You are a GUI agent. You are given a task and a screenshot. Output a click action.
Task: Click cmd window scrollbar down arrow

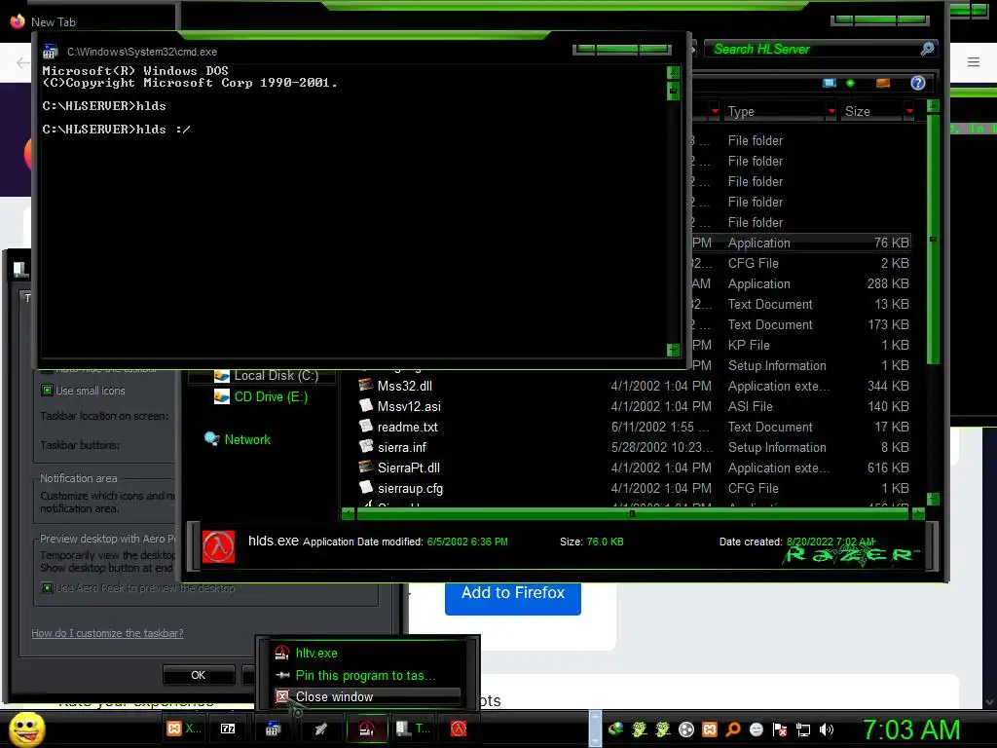[673, 350]
